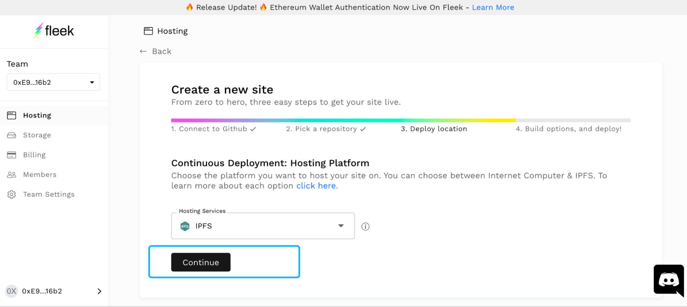
Task: Expand account menu chevron at bottom left
Action: pos(99,291)
